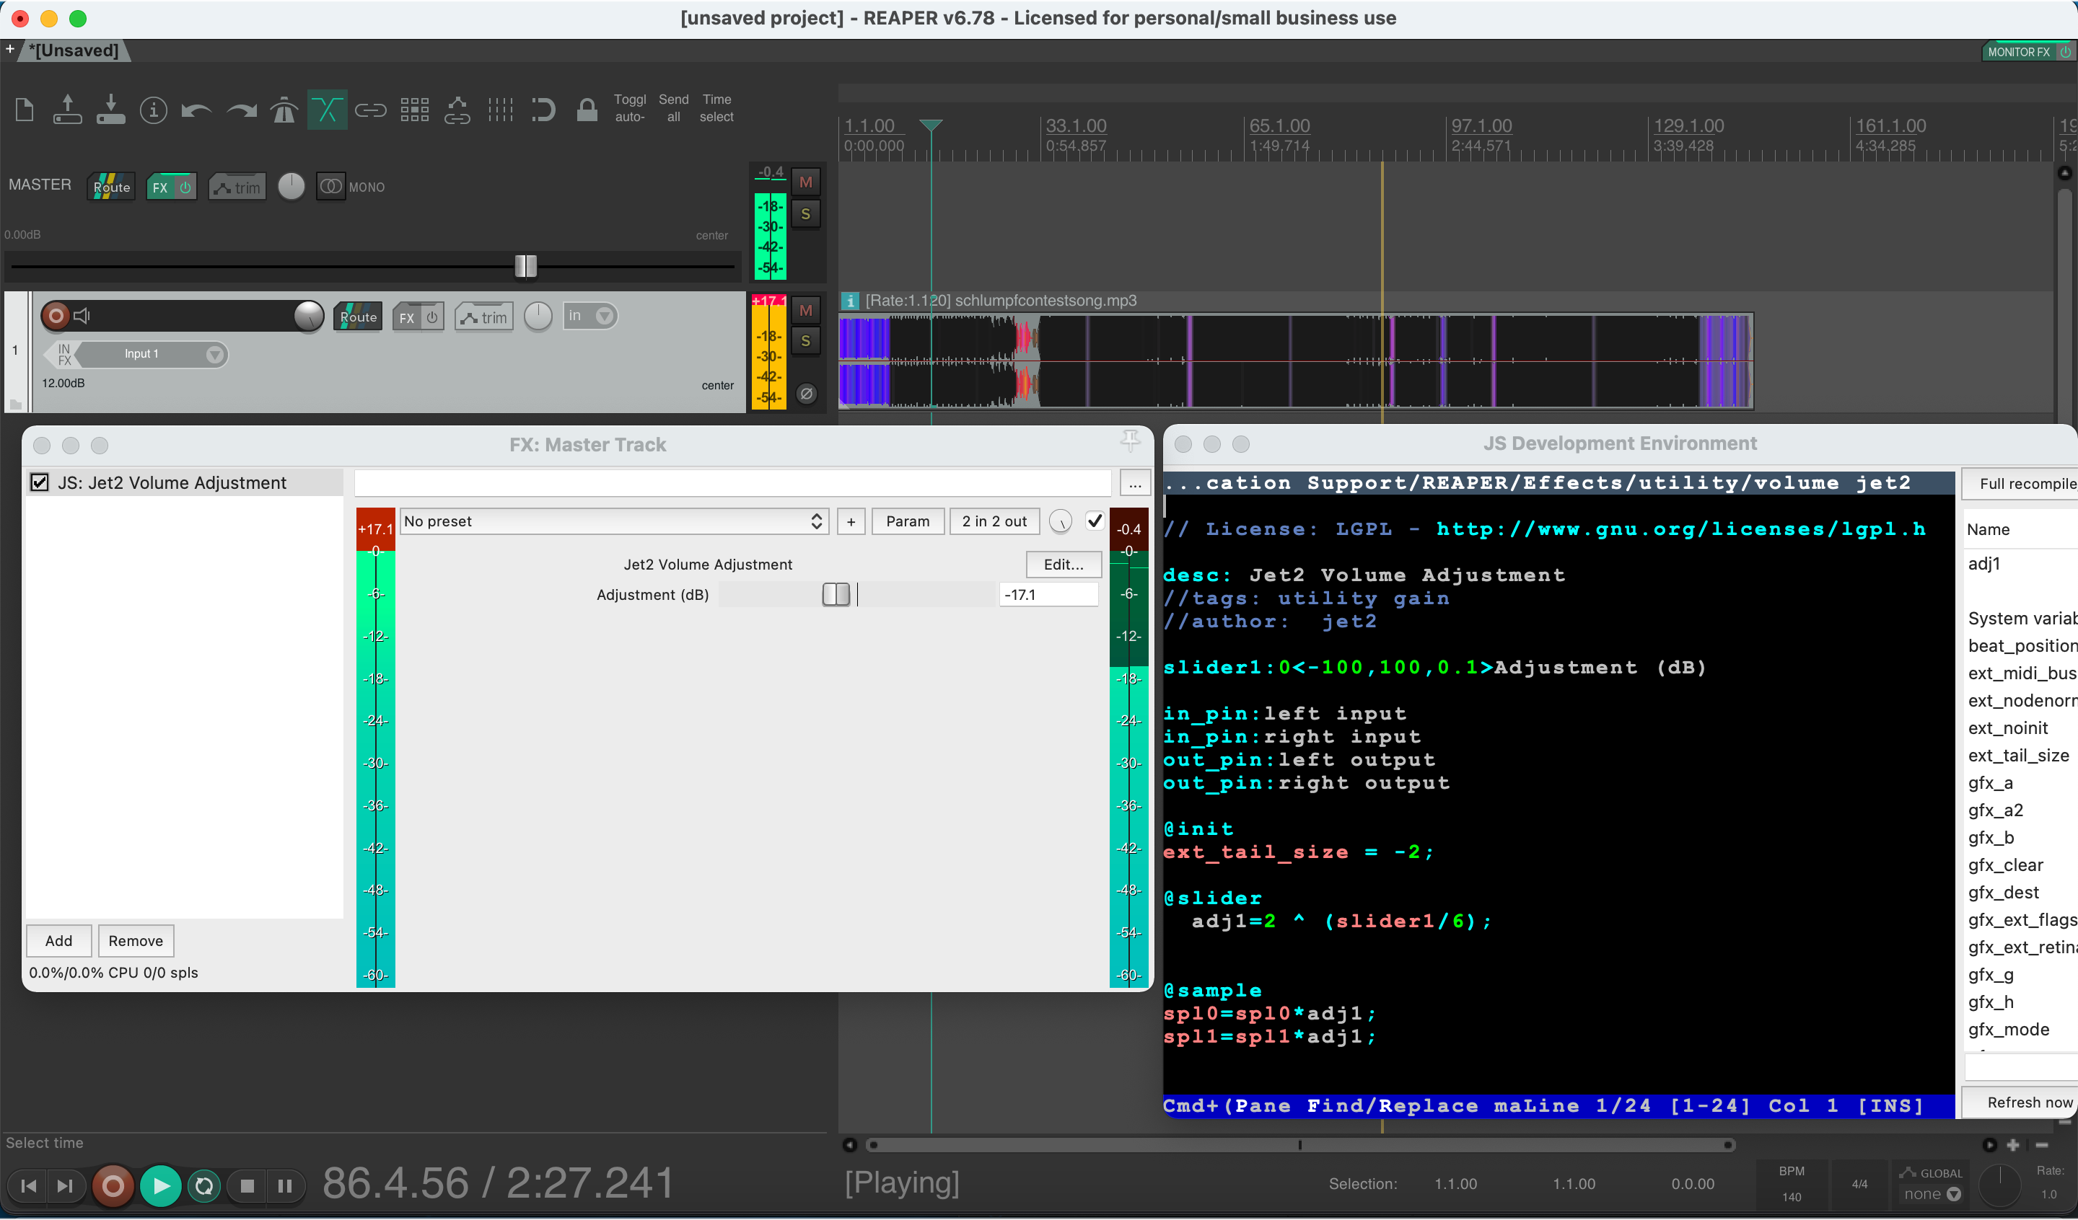
Task: Click the undo arrow in toolbar
Action: point(196,110)
